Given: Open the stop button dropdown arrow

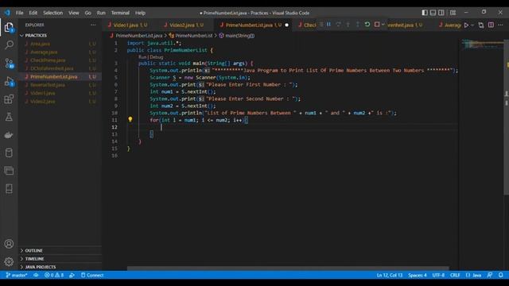Looking at the screenshot, I should coord(383,25).
